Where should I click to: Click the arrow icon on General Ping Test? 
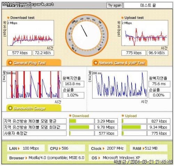pos(10,63)
